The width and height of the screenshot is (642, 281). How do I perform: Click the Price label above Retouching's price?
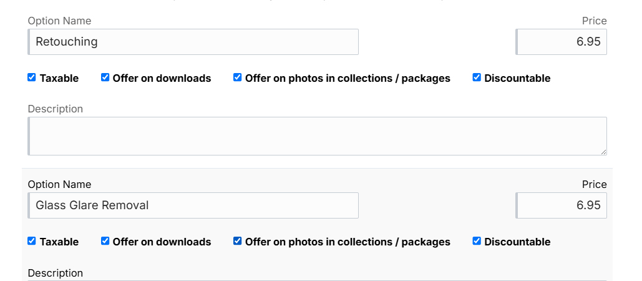[594, 21]
